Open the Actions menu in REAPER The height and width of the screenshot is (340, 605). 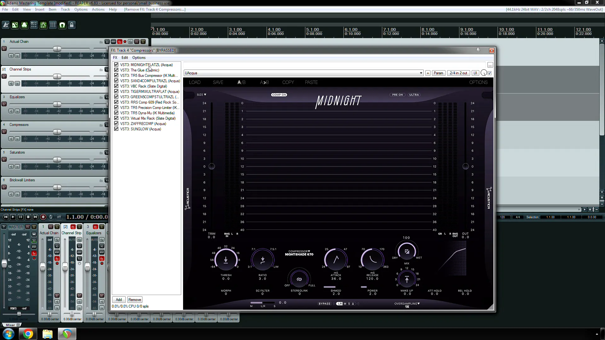pos(98,9)
